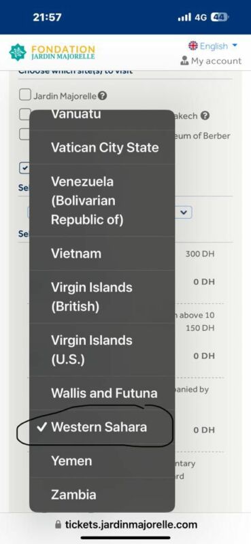The width and height of the screenshot is (251, 544).
Task: Open My account link
Action: pyautogui.click(x=211, y=61)
